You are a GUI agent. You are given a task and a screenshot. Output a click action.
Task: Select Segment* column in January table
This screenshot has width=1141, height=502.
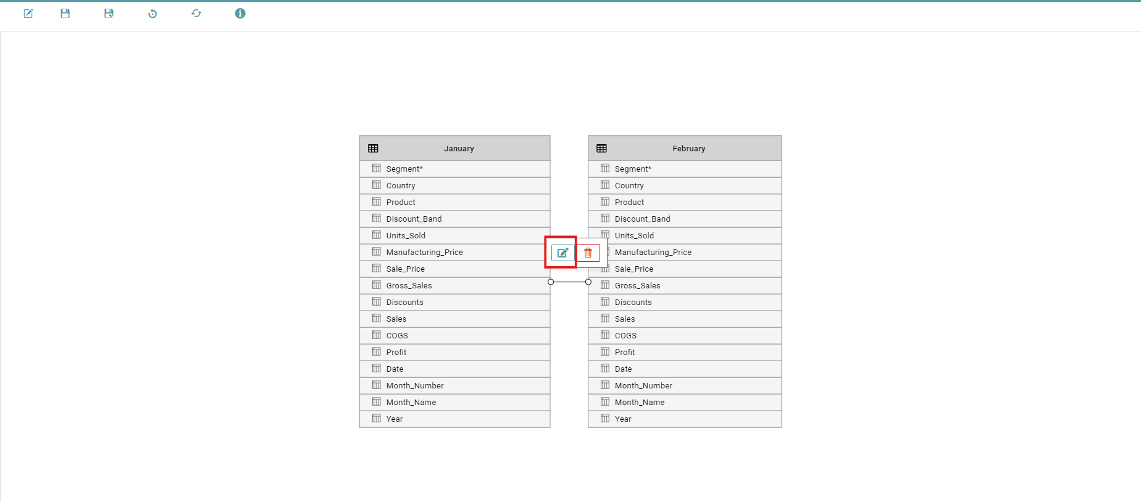pos(404,169)
